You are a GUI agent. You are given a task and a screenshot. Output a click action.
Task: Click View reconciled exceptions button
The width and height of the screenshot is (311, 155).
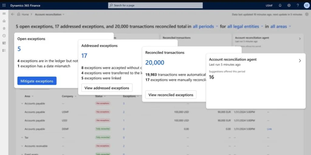tap(171, 95)
